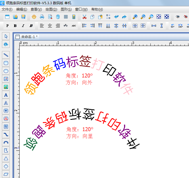This screenshot has width=189, height=178.
Task: Toggle italic text formatting
Action: coord(23,26)
